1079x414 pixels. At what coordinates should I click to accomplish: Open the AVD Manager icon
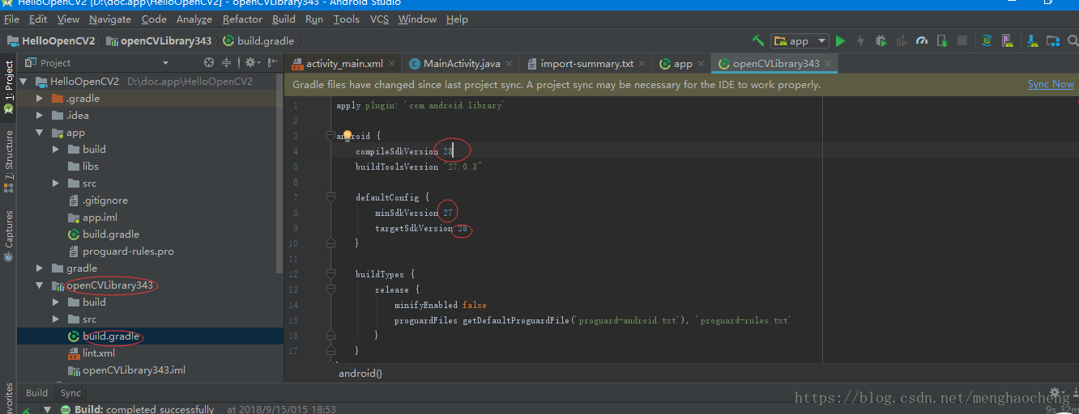click(x=1007, y=40)
